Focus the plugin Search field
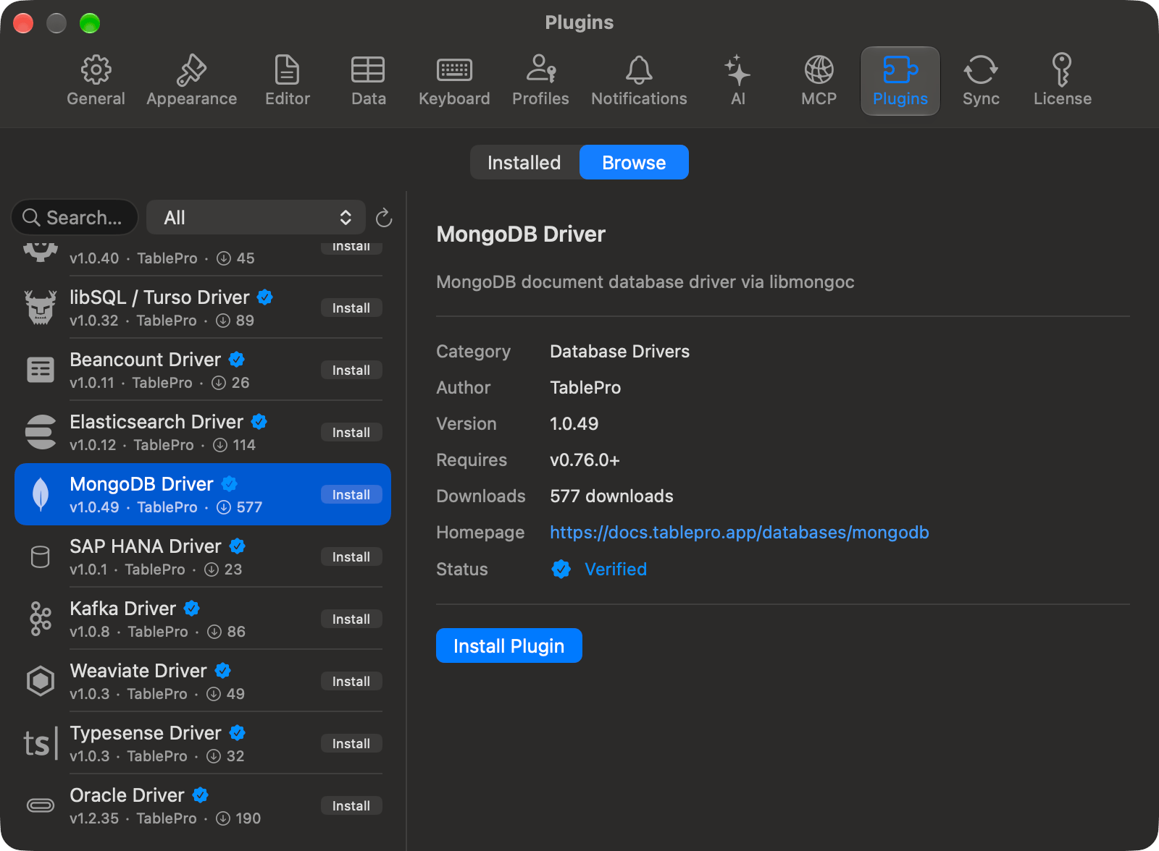Viewport: 1159px width, 851px height. pyautogui.click(x=75, y=218)
